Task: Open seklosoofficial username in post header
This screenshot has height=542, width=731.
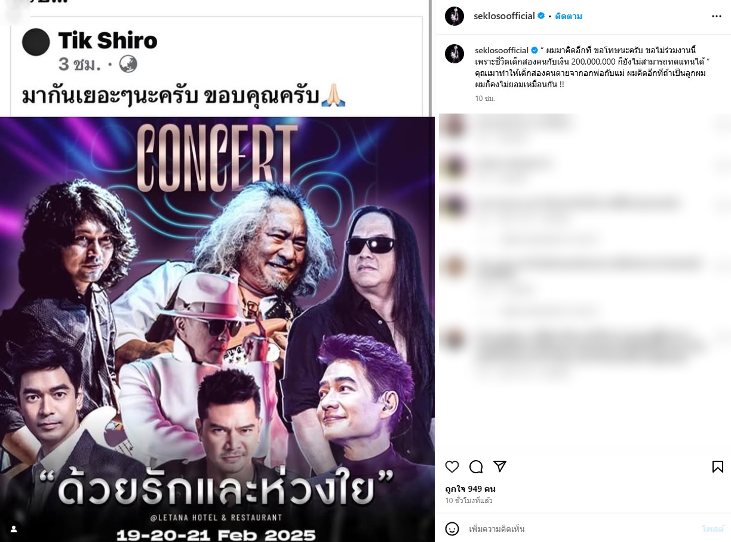Action: [504, 16]
